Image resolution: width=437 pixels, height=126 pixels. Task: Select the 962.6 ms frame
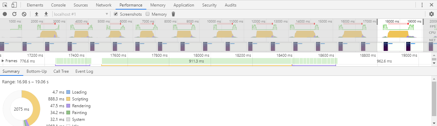pos(384,61)
